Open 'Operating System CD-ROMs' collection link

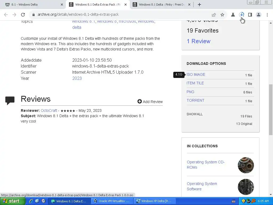point(206,164)
